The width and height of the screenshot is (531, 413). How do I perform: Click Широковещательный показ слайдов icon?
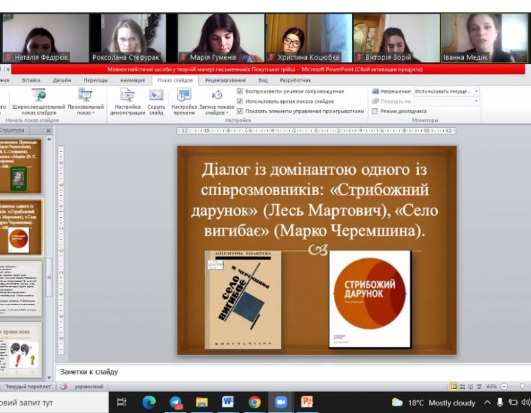(39, 96)
